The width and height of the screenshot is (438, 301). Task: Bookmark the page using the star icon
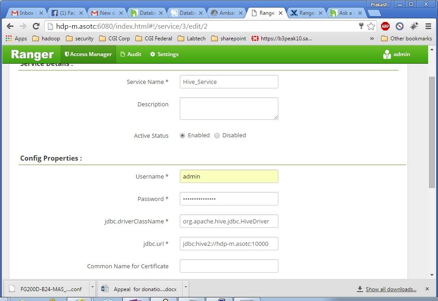point(371,26)
